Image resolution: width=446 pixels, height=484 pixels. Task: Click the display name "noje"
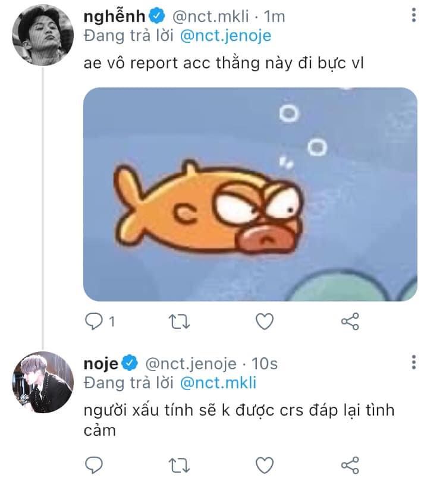point(102,363)
